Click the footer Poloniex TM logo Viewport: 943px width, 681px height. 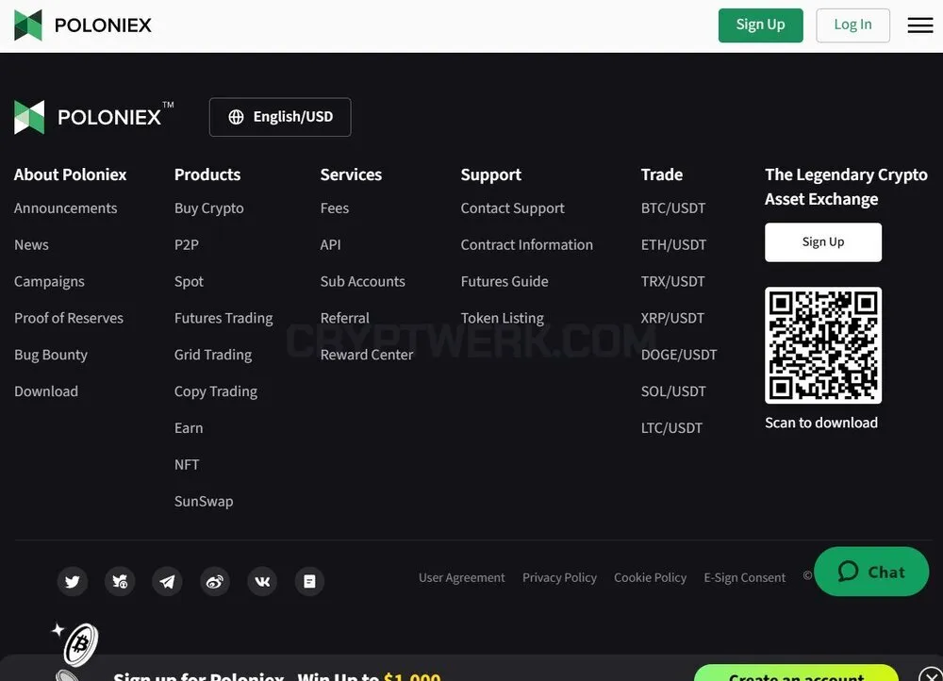tap(93, 117)
